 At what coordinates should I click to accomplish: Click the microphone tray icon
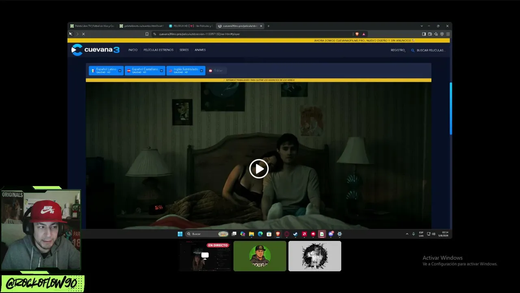414,234
